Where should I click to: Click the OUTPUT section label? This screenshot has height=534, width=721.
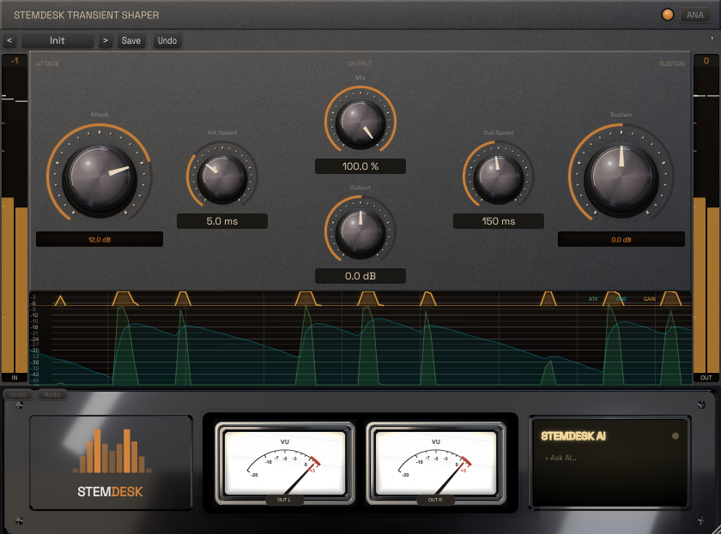pyautogui.click(x=360, y=63)
